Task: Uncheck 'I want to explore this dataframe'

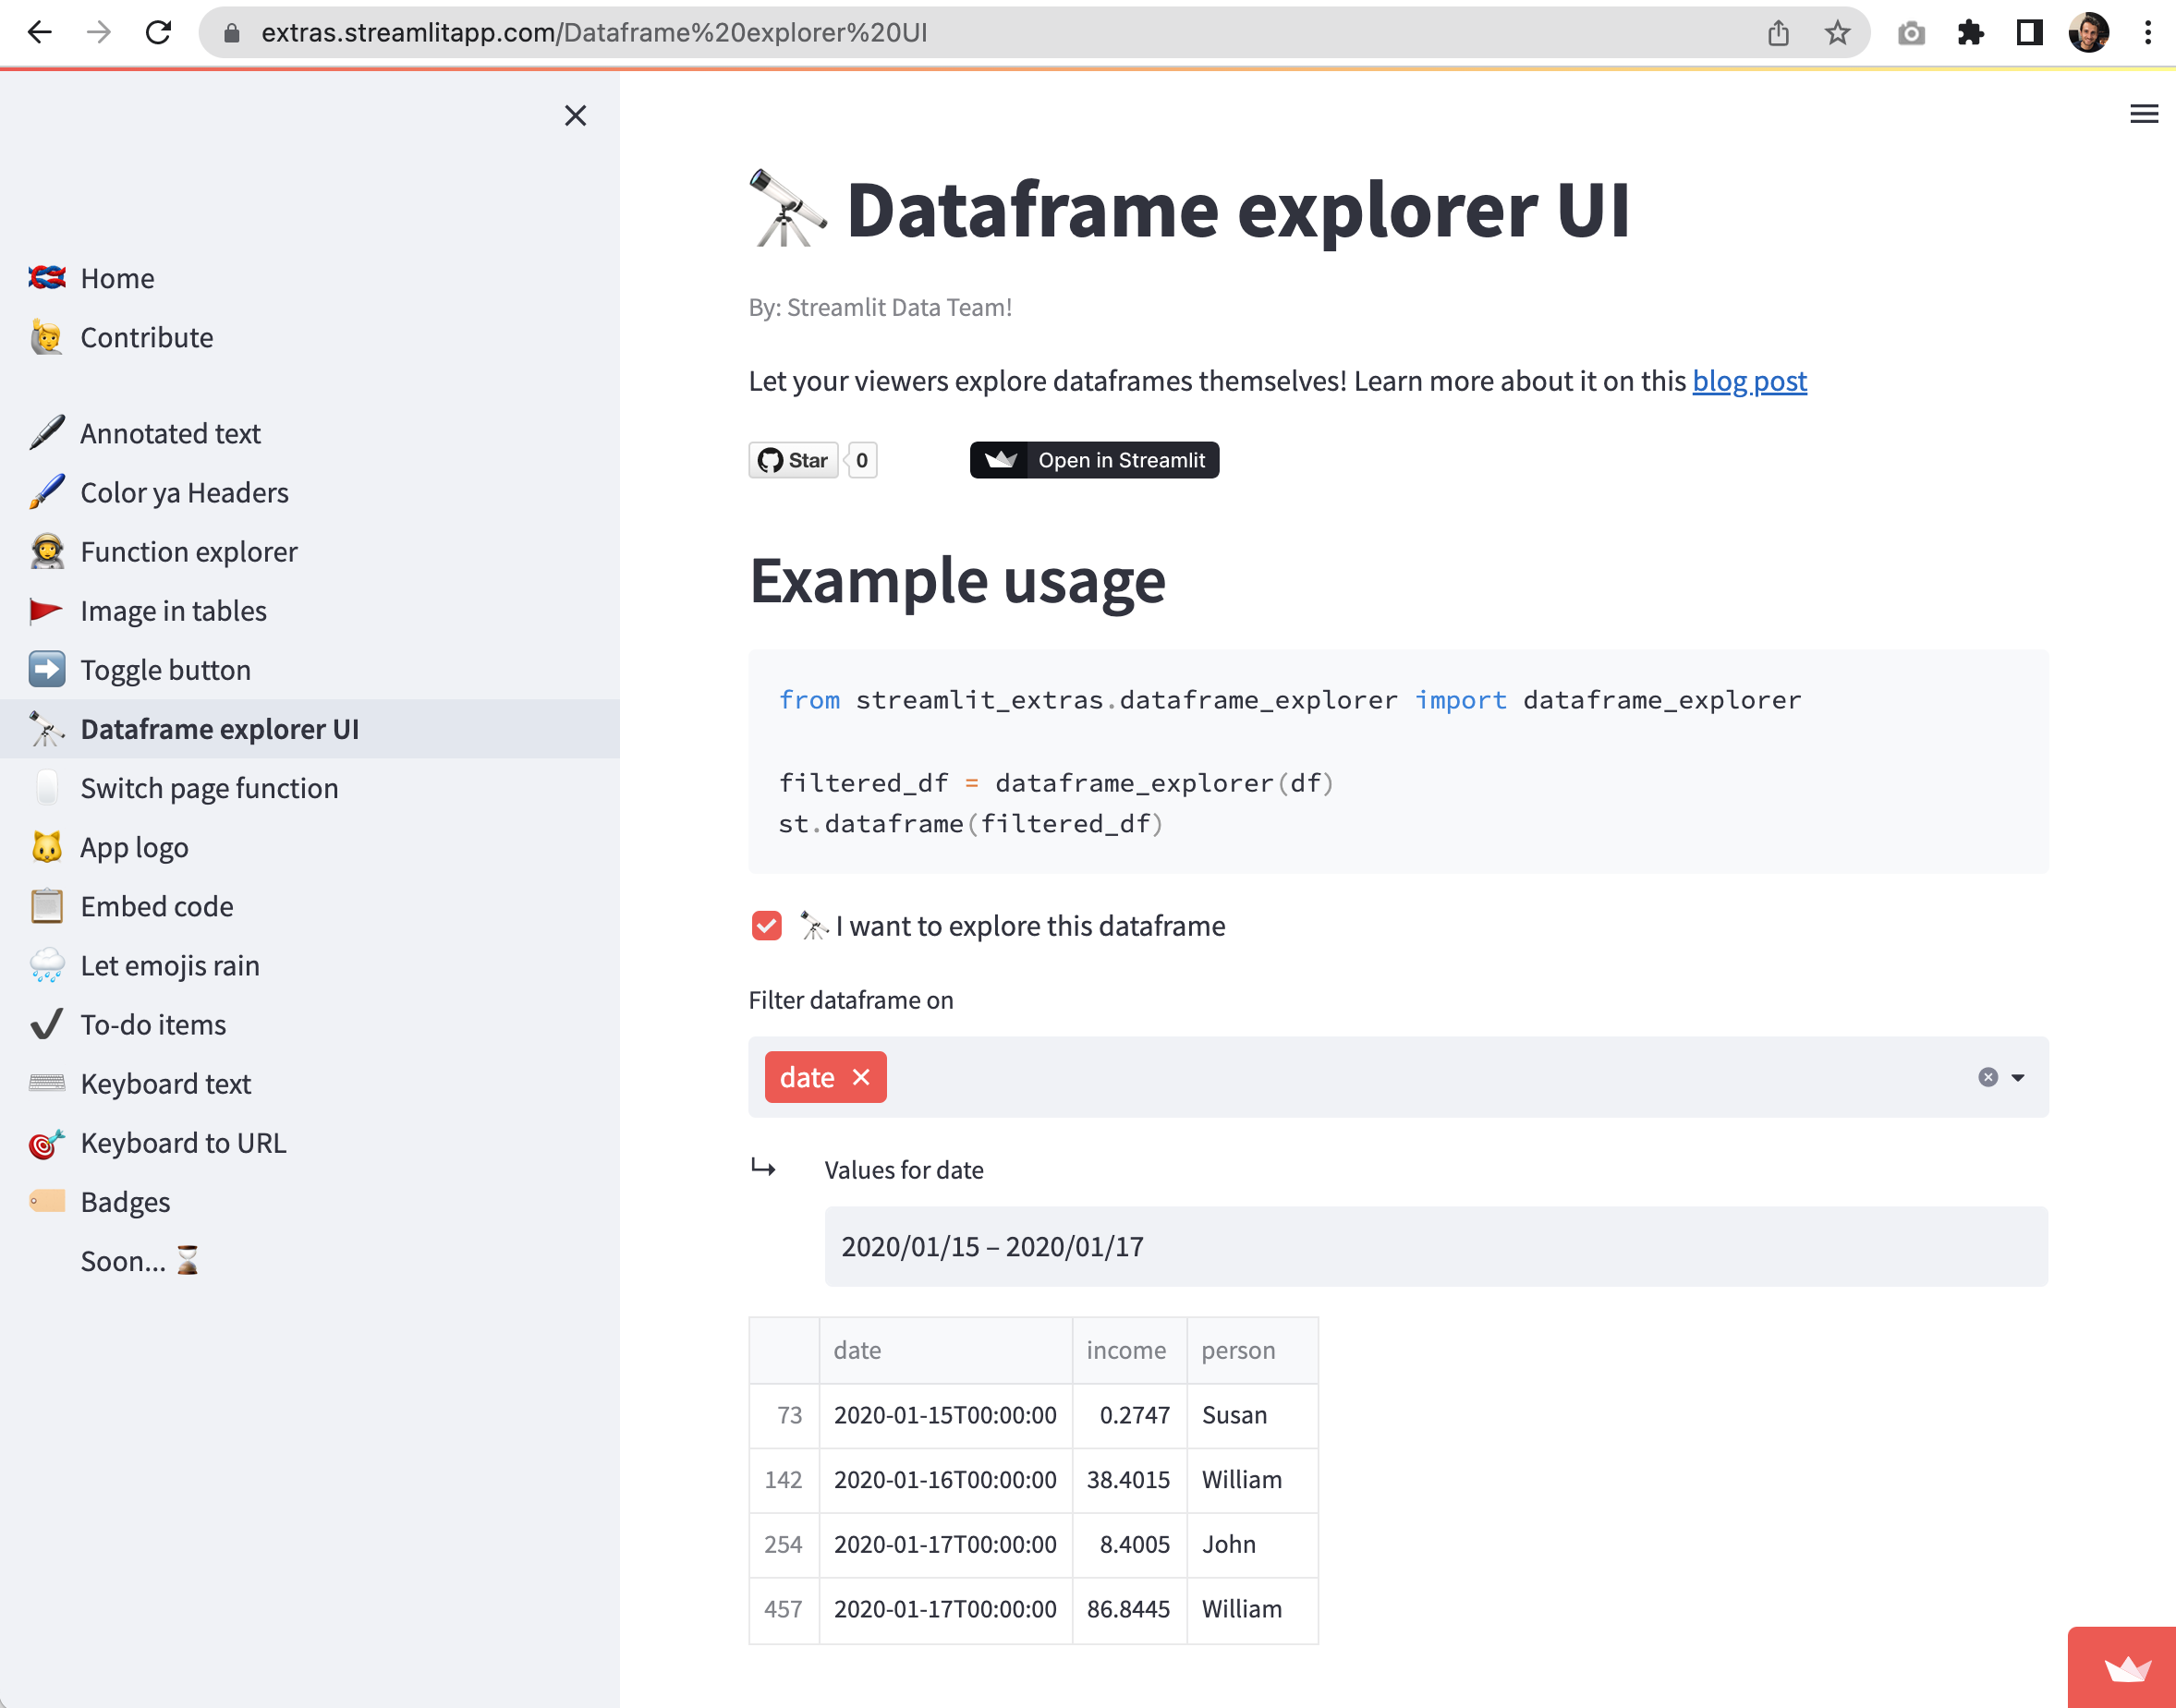Action: coord(767,926)
